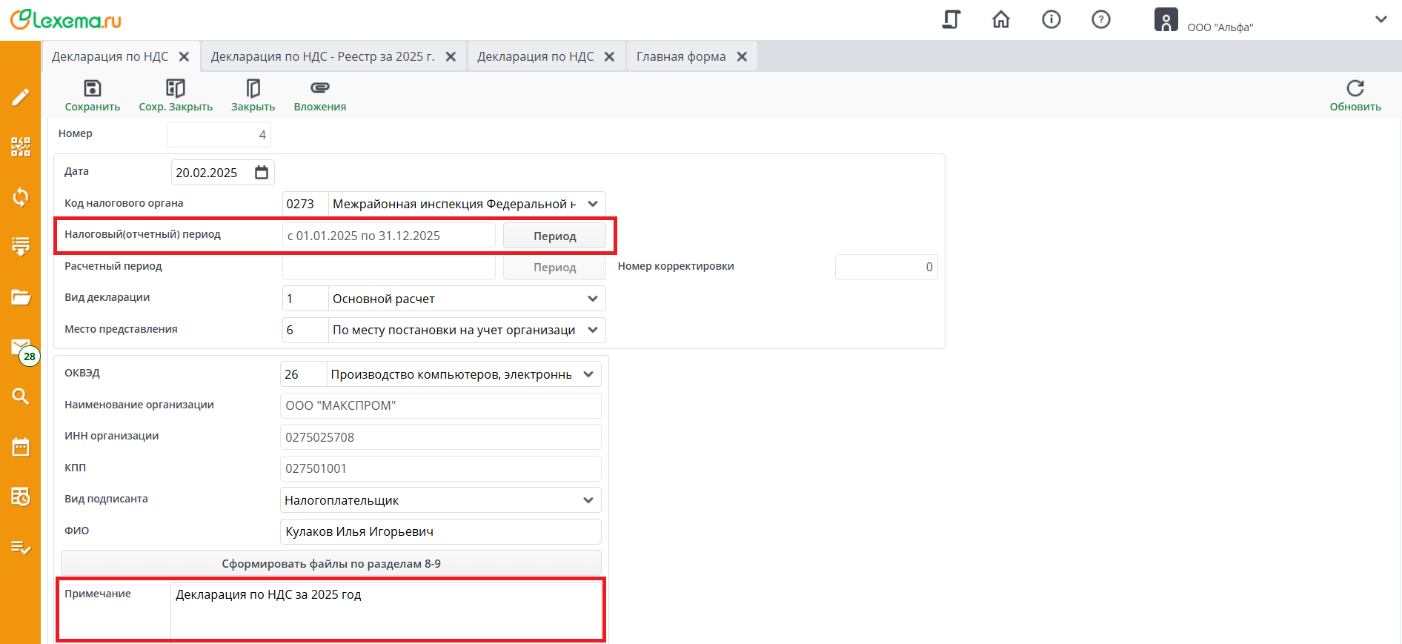Open the home page icon
1402x644 pixels.
tap(1000, 20)
